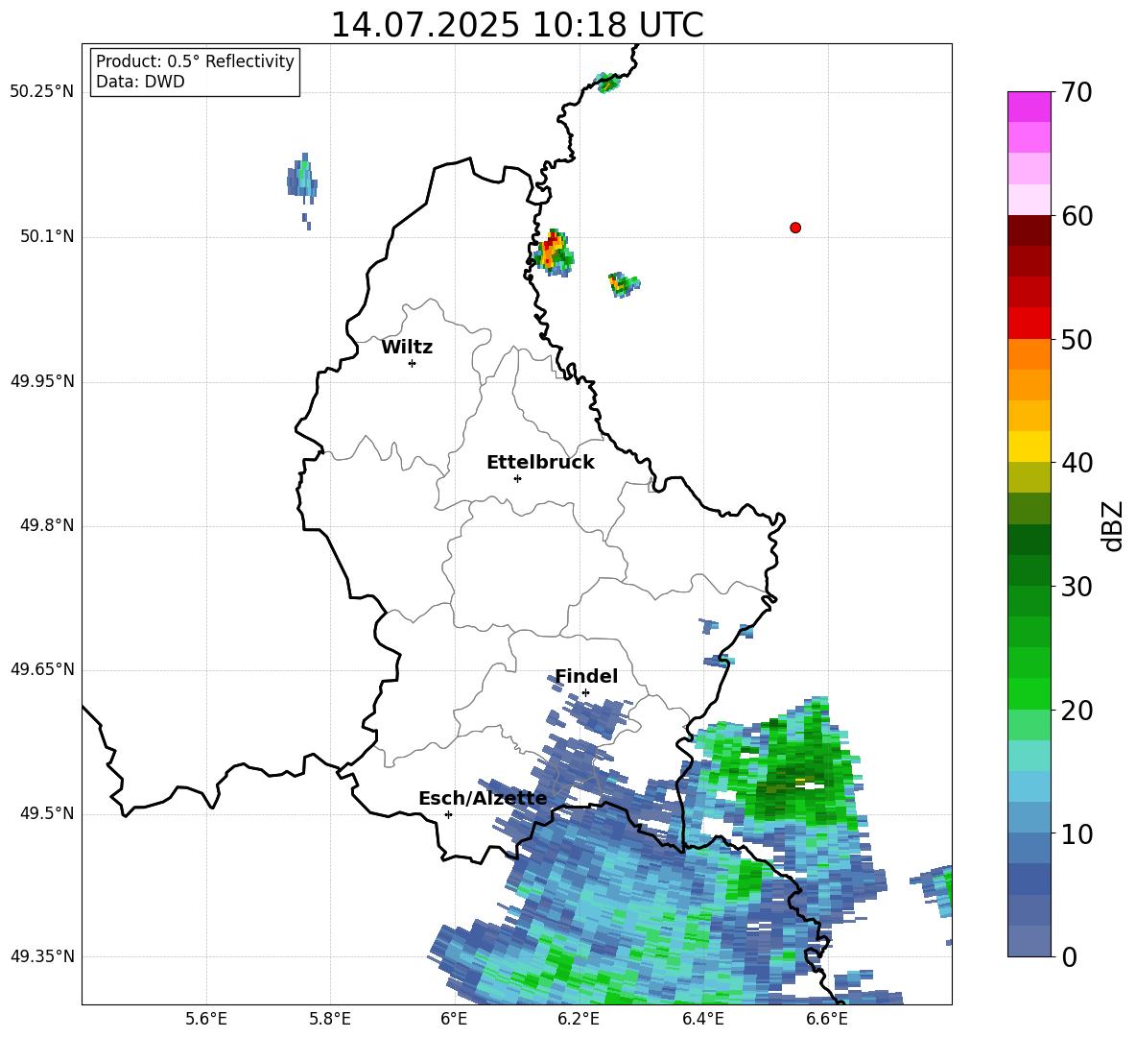Click the yellow colorbar segment at 40

(x=1029, y=447)
